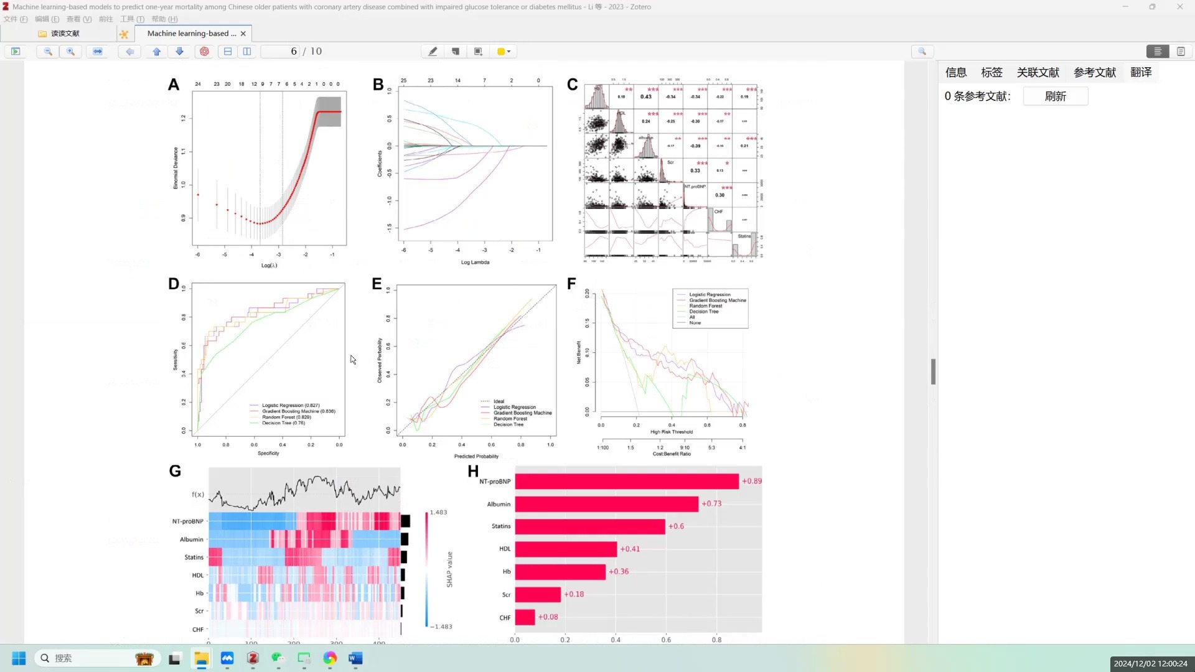Screen dimensions: 1195x672
Task: Open Word from the taskbar
Action: tap(355, 658)
